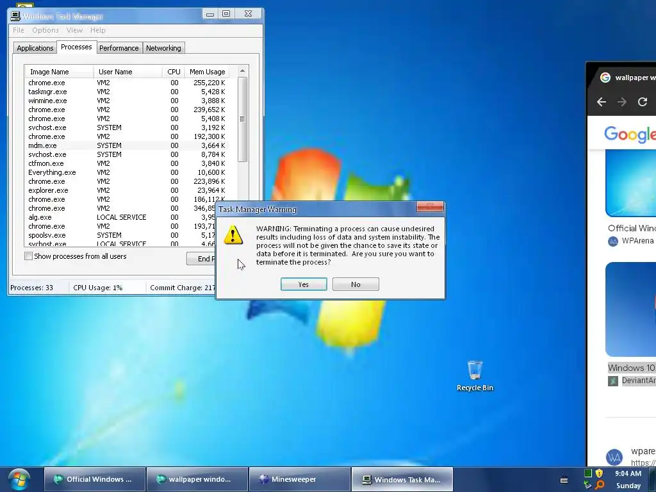The image size is (656, 492).
Task: Click the yellow warning triangle icon
Action: (233, 235)
